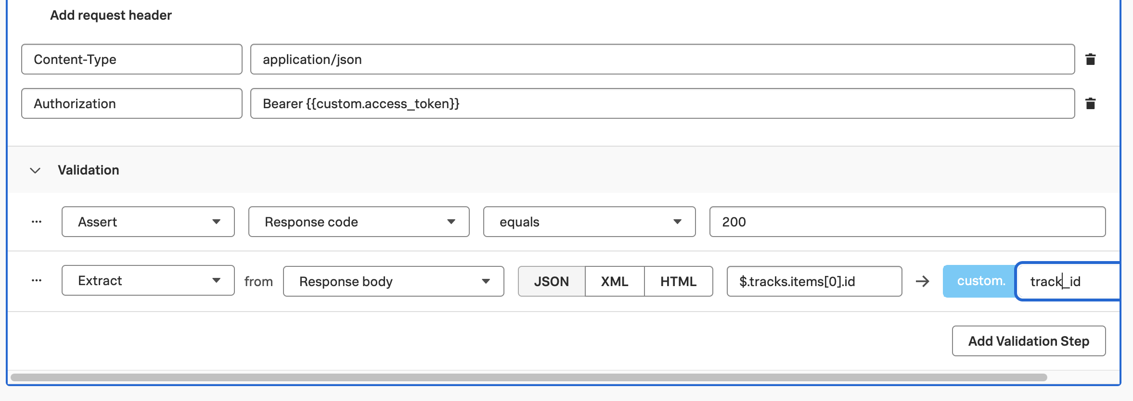1133x401 pixels.
Task: Click Add Validation Step button
Action: click(1029, 341)
